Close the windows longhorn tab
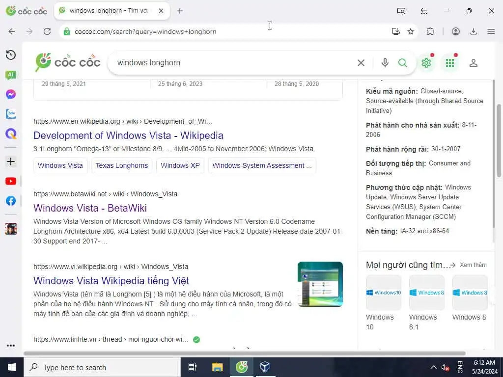Viewport: 503px width, 377px height. coord(161,11)
